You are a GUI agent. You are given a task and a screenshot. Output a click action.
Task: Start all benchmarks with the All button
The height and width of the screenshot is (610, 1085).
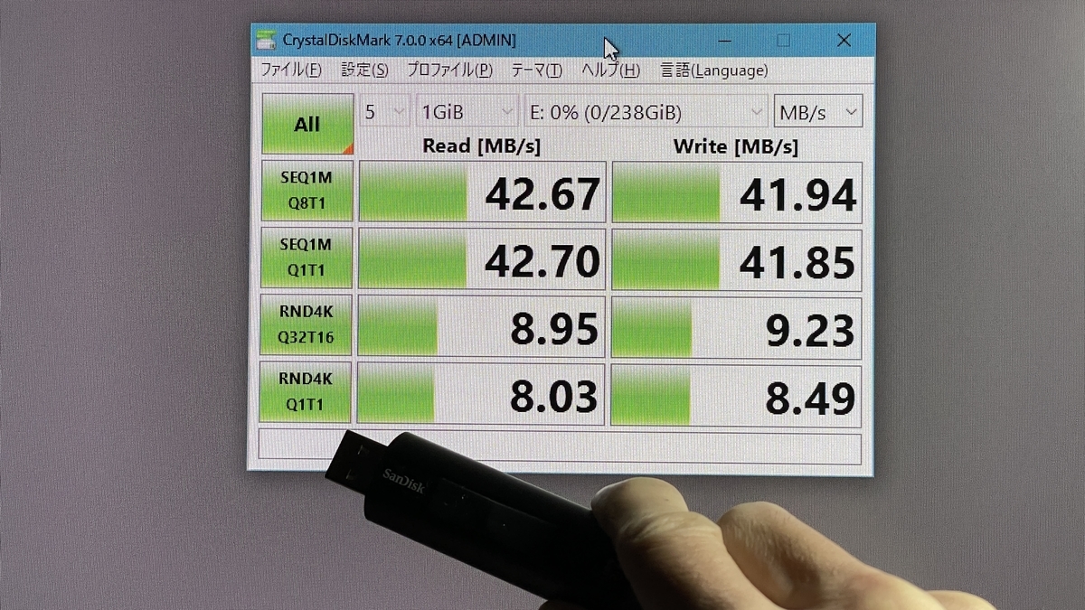(307, 124)
